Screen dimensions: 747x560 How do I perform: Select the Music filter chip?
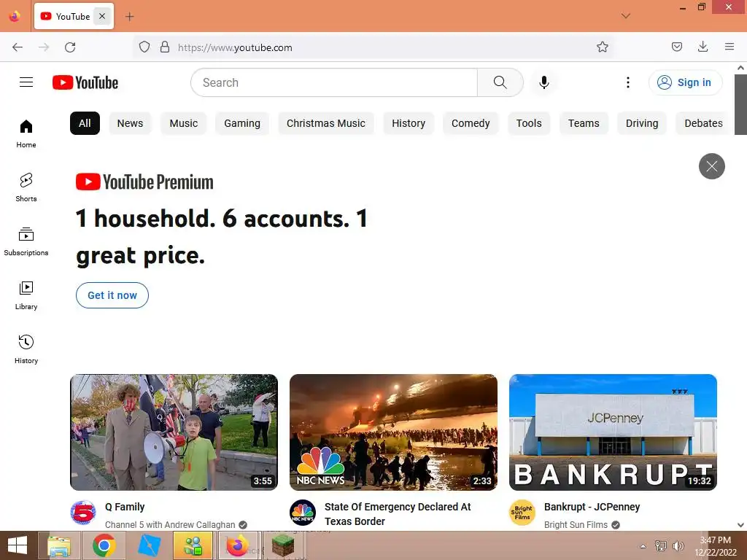tap(183, 123)
